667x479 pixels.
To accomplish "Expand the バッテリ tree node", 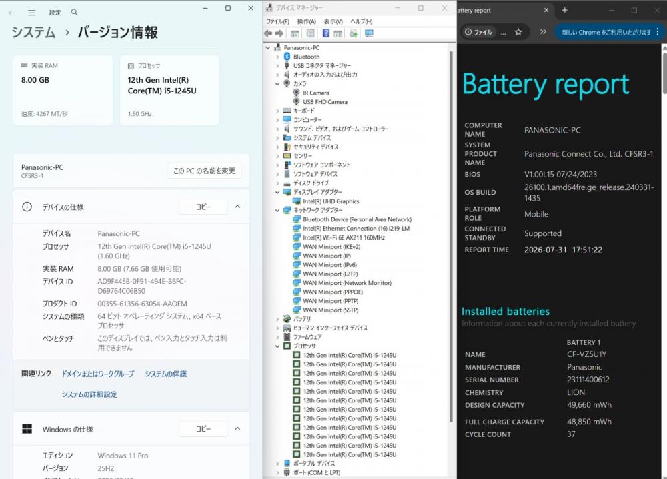I will click(277, 319).
